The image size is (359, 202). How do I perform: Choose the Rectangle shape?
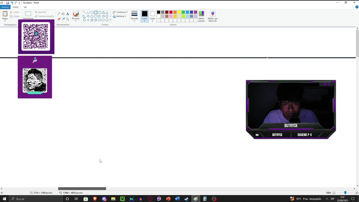(96, 12)
